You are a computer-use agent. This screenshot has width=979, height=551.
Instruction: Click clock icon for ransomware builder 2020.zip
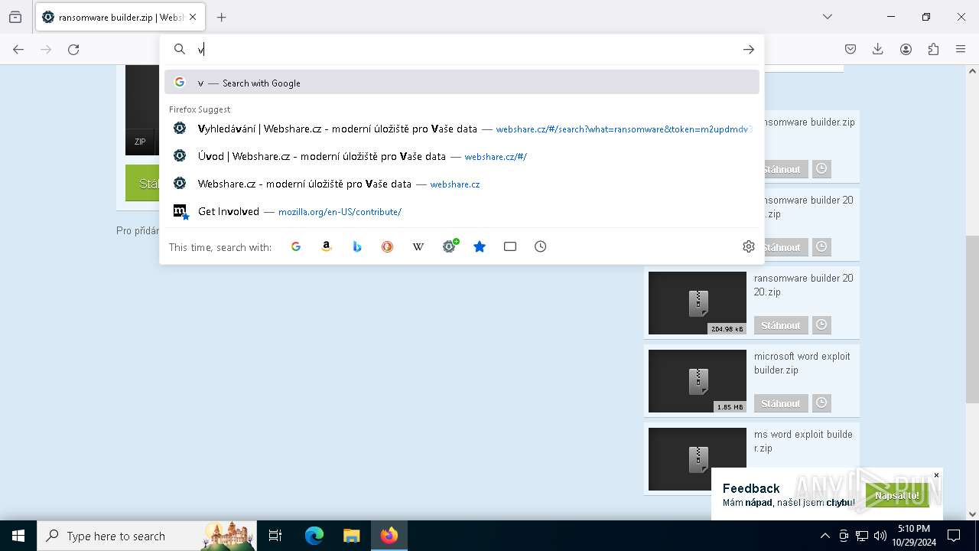(821, 325)
